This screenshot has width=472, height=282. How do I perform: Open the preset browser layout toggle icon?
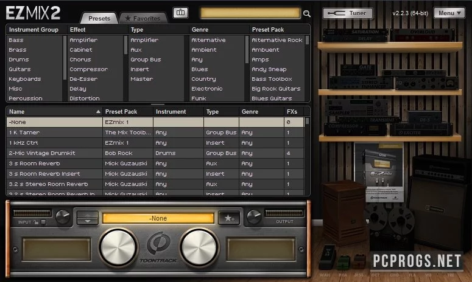[180, 13]
